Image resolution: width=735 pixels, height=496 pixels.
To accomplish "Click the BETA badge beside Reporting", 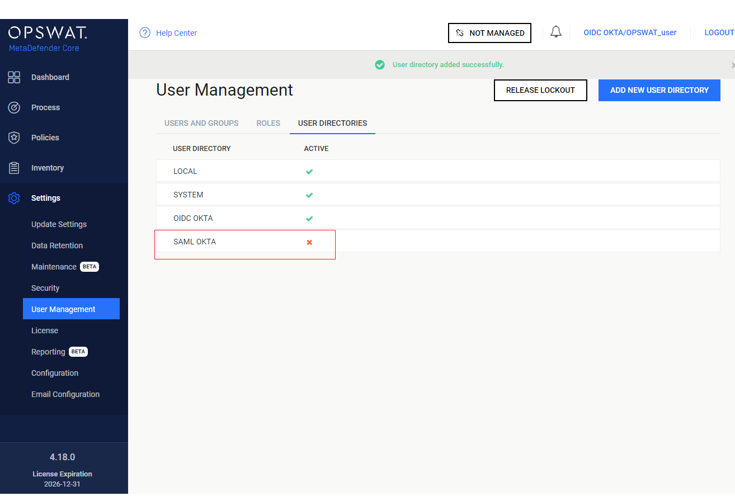I will (78, 352).
